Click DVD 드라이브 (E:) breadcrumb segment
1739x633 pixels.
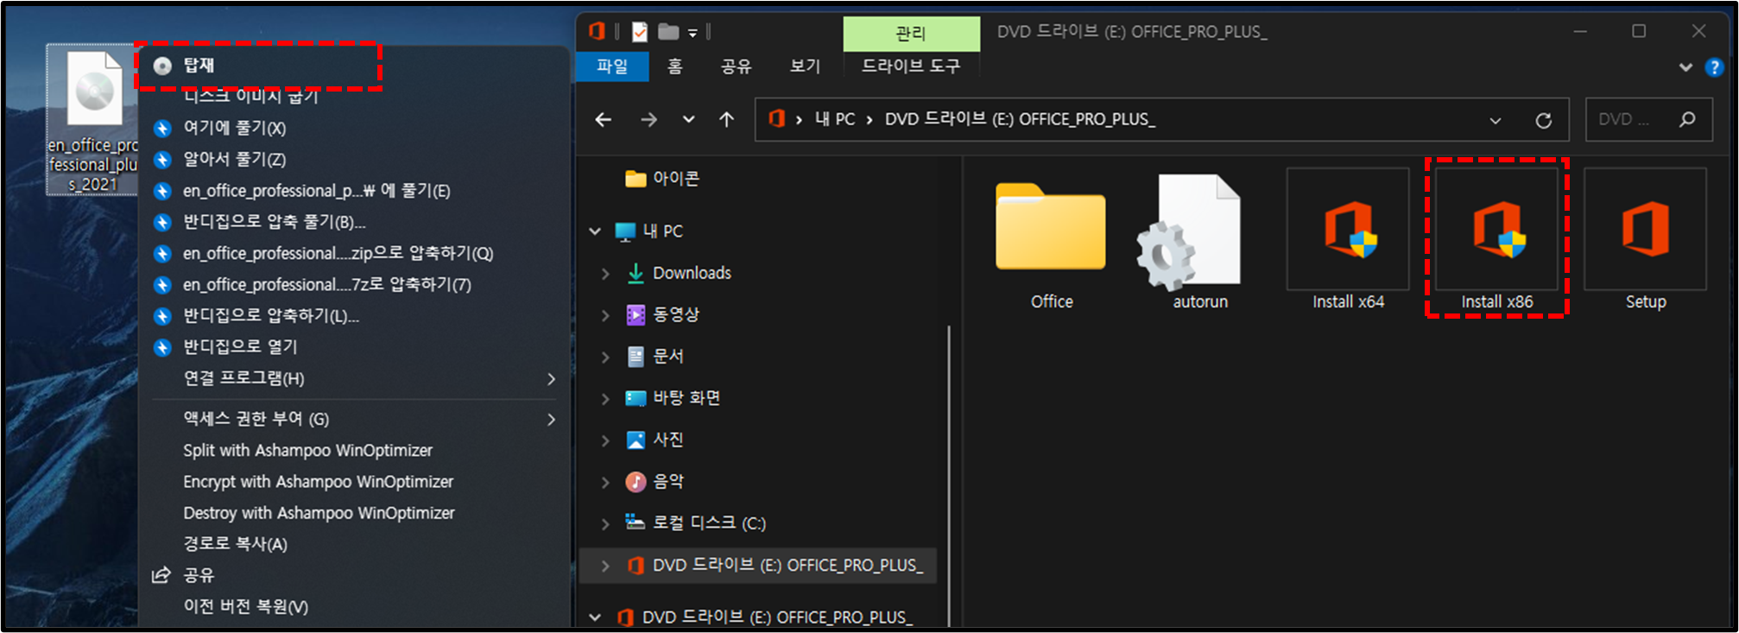coord(1020,119)
